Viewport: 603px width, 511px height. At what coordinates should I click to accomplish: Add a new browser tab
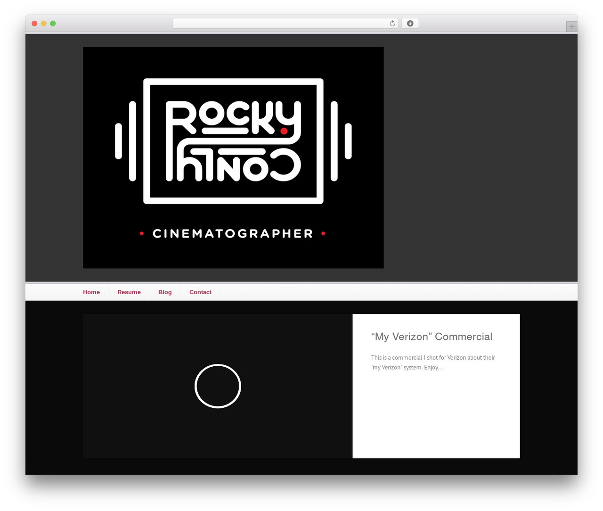571,27
